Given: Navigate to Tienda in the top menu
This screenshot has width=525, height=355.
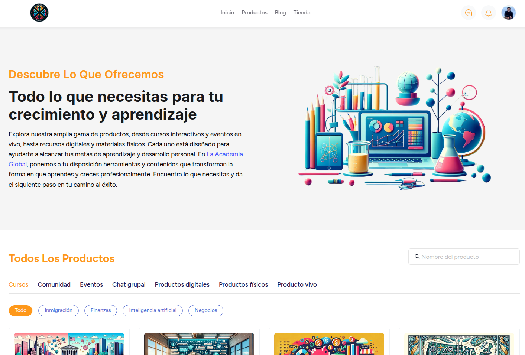Looking at the screenshot, I should click(302, 12).
